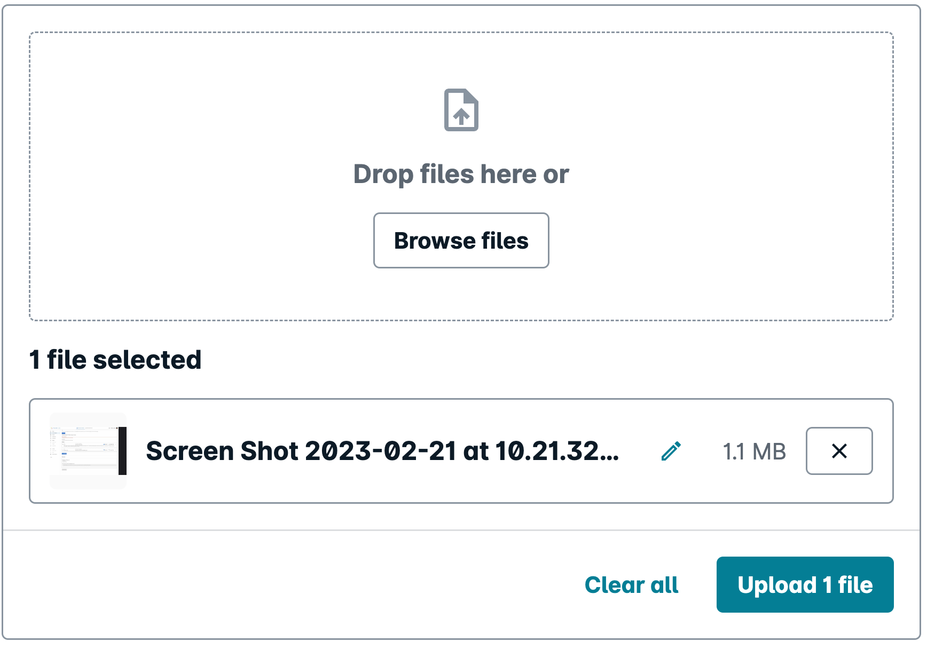Image resolution: width=927 pixels, height=650 pixels.
Task: Click inside the Drop files here area
Action: 461,173
